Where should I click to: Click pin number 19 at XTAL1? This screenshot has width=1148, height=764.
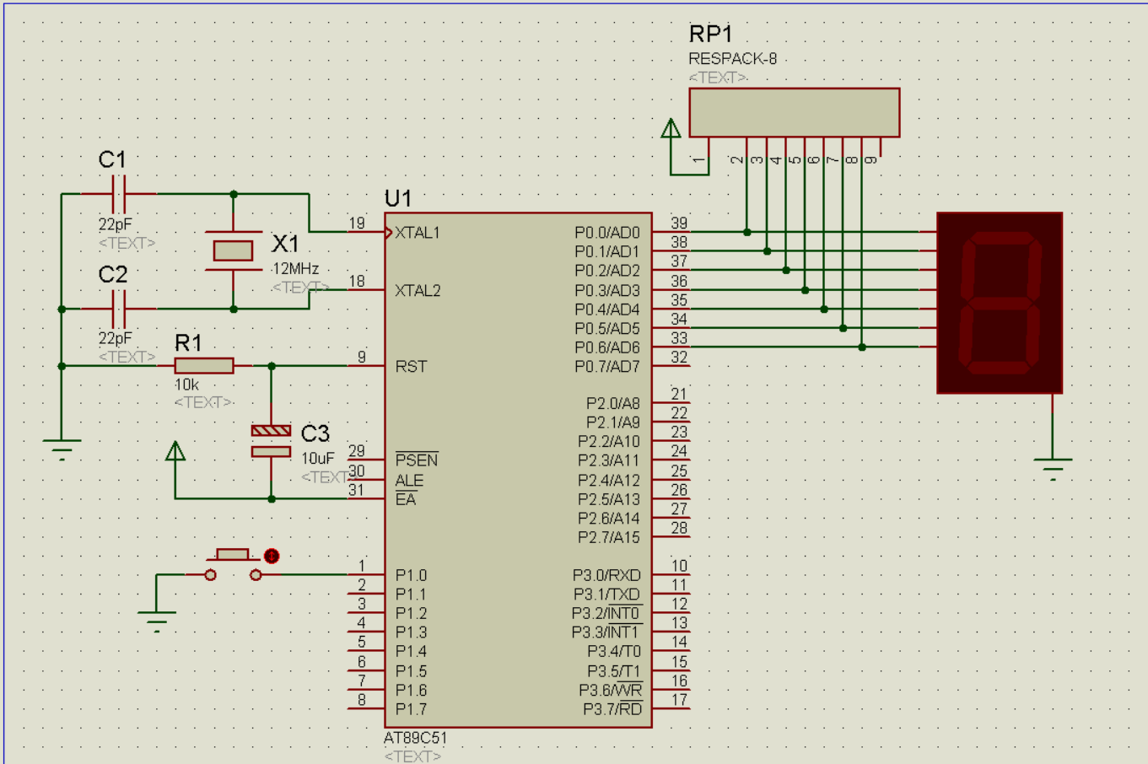tap(357, 223)
